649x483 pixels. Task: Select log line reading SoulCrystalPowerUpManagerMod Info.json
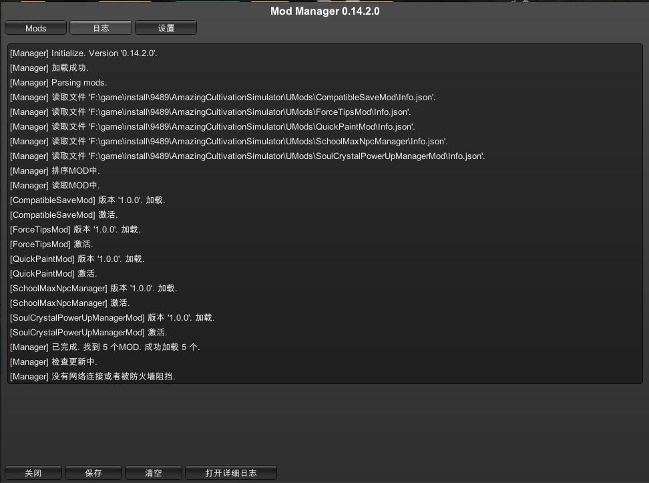point(247,156)
